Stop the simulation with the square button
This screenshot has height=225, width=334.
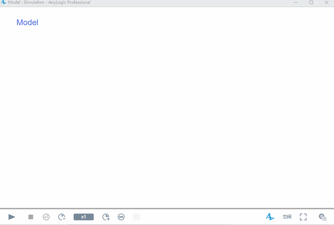(x=31, y=217)
